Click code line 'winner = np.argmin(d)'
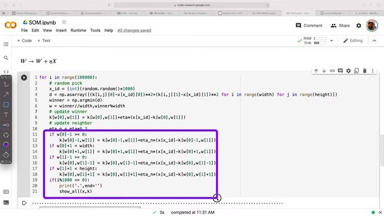 (76, 100)
